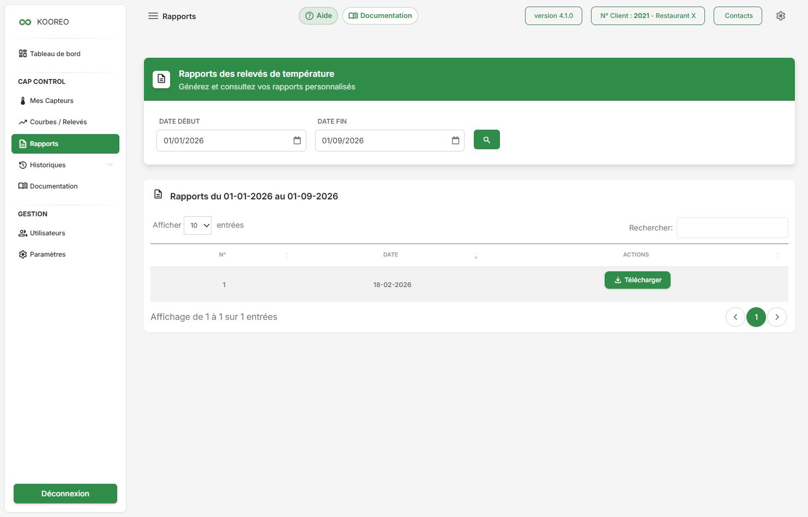The image size is (808, 517).
Task: Click the Déconnexion button
Action: [x=65, y=494]
